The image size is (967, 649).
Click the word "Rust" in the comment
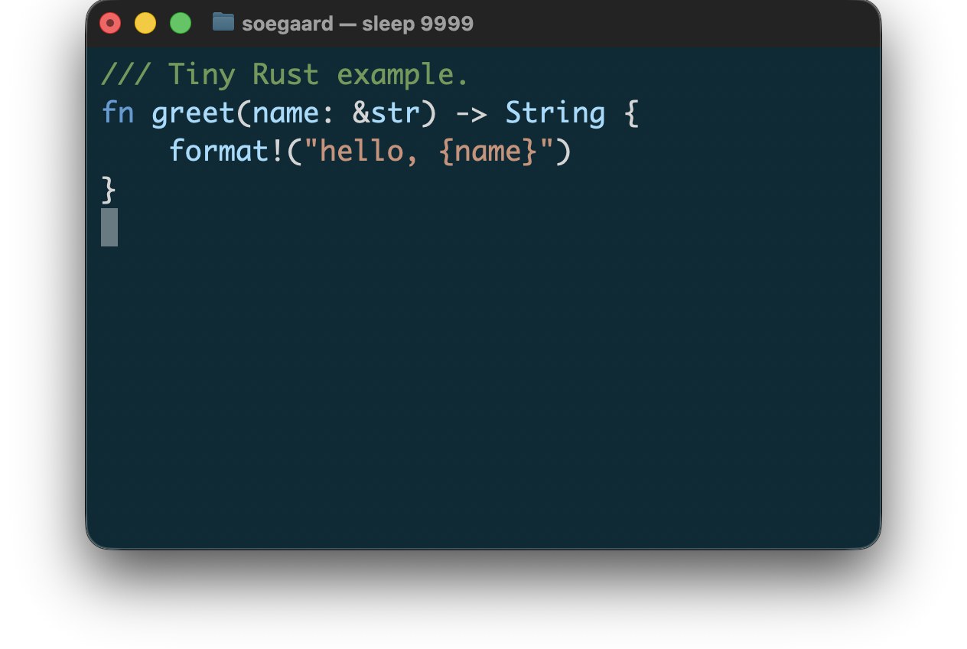pyautogui.click(x=285, y=75)
